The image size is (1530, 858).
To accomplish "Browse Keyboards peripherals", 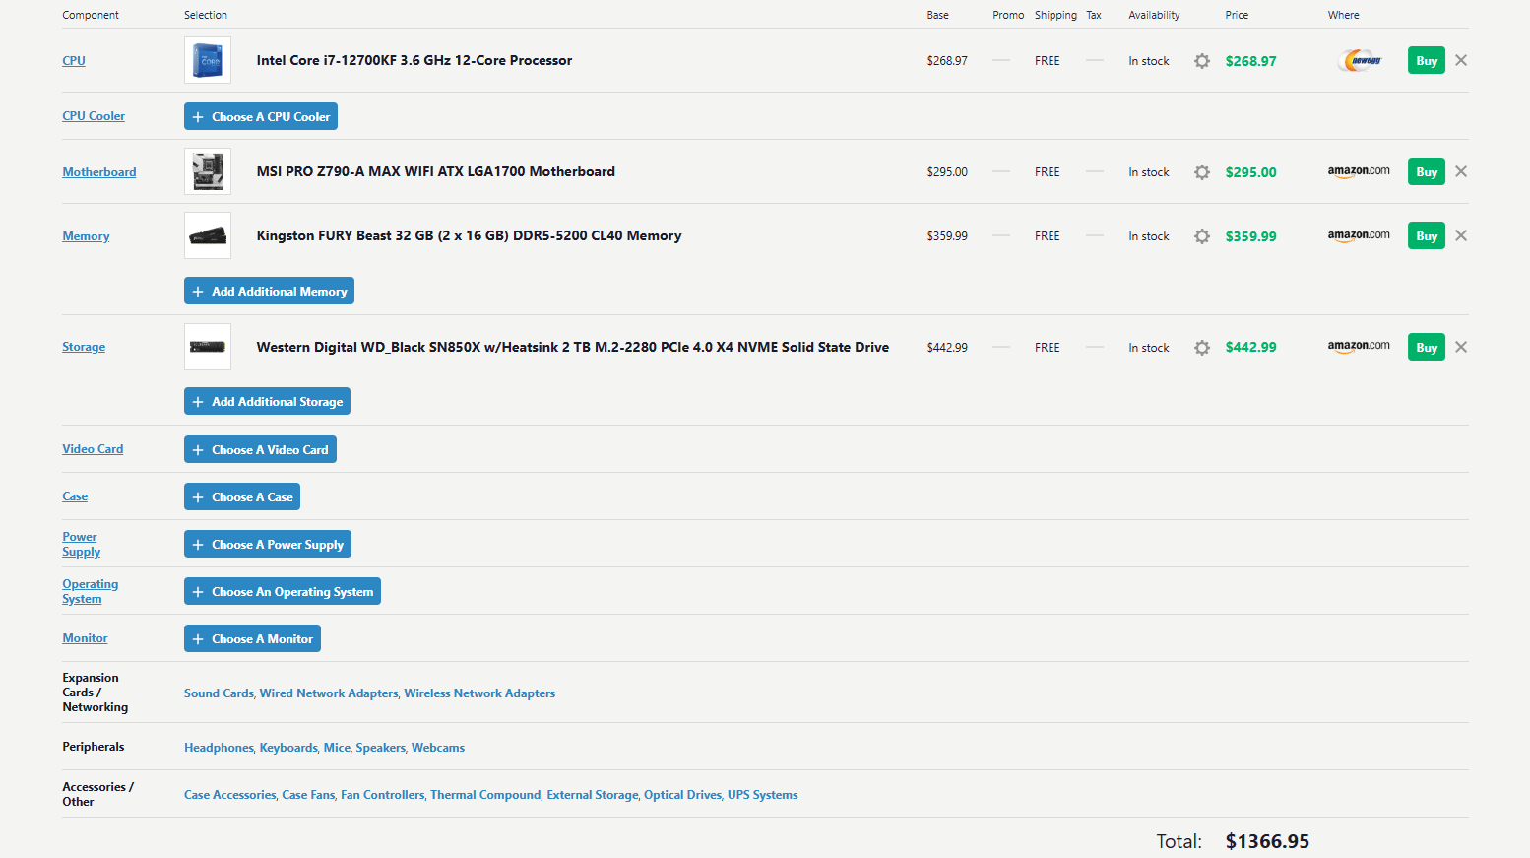I will pos(288,748).
